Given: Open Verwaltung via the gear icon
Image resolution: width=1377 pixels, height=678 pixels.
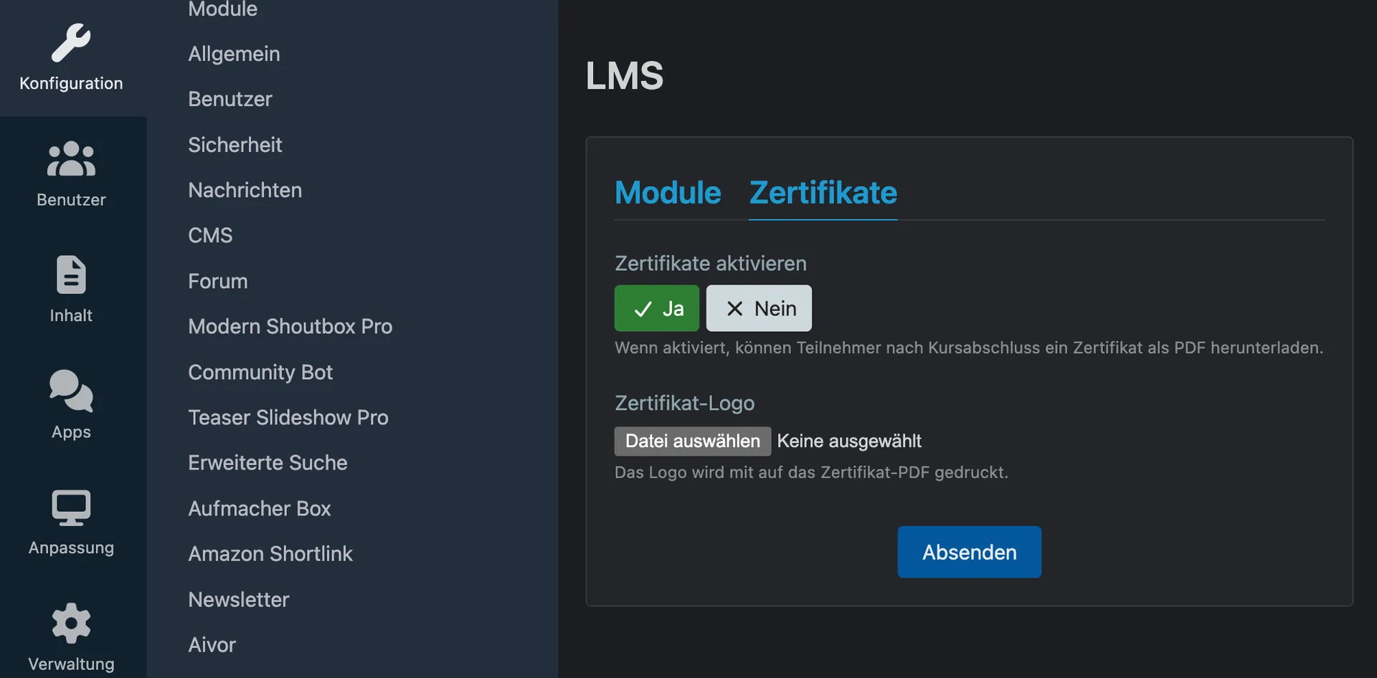Looking at the screenshot, I should coord(71,624).
